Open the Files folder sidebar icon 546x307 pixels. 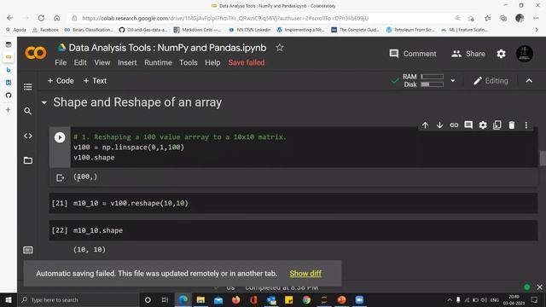pyautogui.click(x=28, y=160)
